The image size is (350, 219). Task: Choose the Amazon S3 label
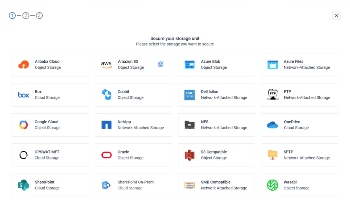(x=128, y=62)
